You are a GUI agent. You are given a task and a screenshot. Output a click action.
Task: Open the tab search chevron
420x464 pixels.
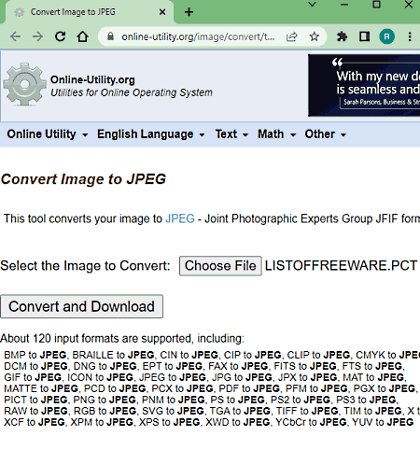(312, 5)
